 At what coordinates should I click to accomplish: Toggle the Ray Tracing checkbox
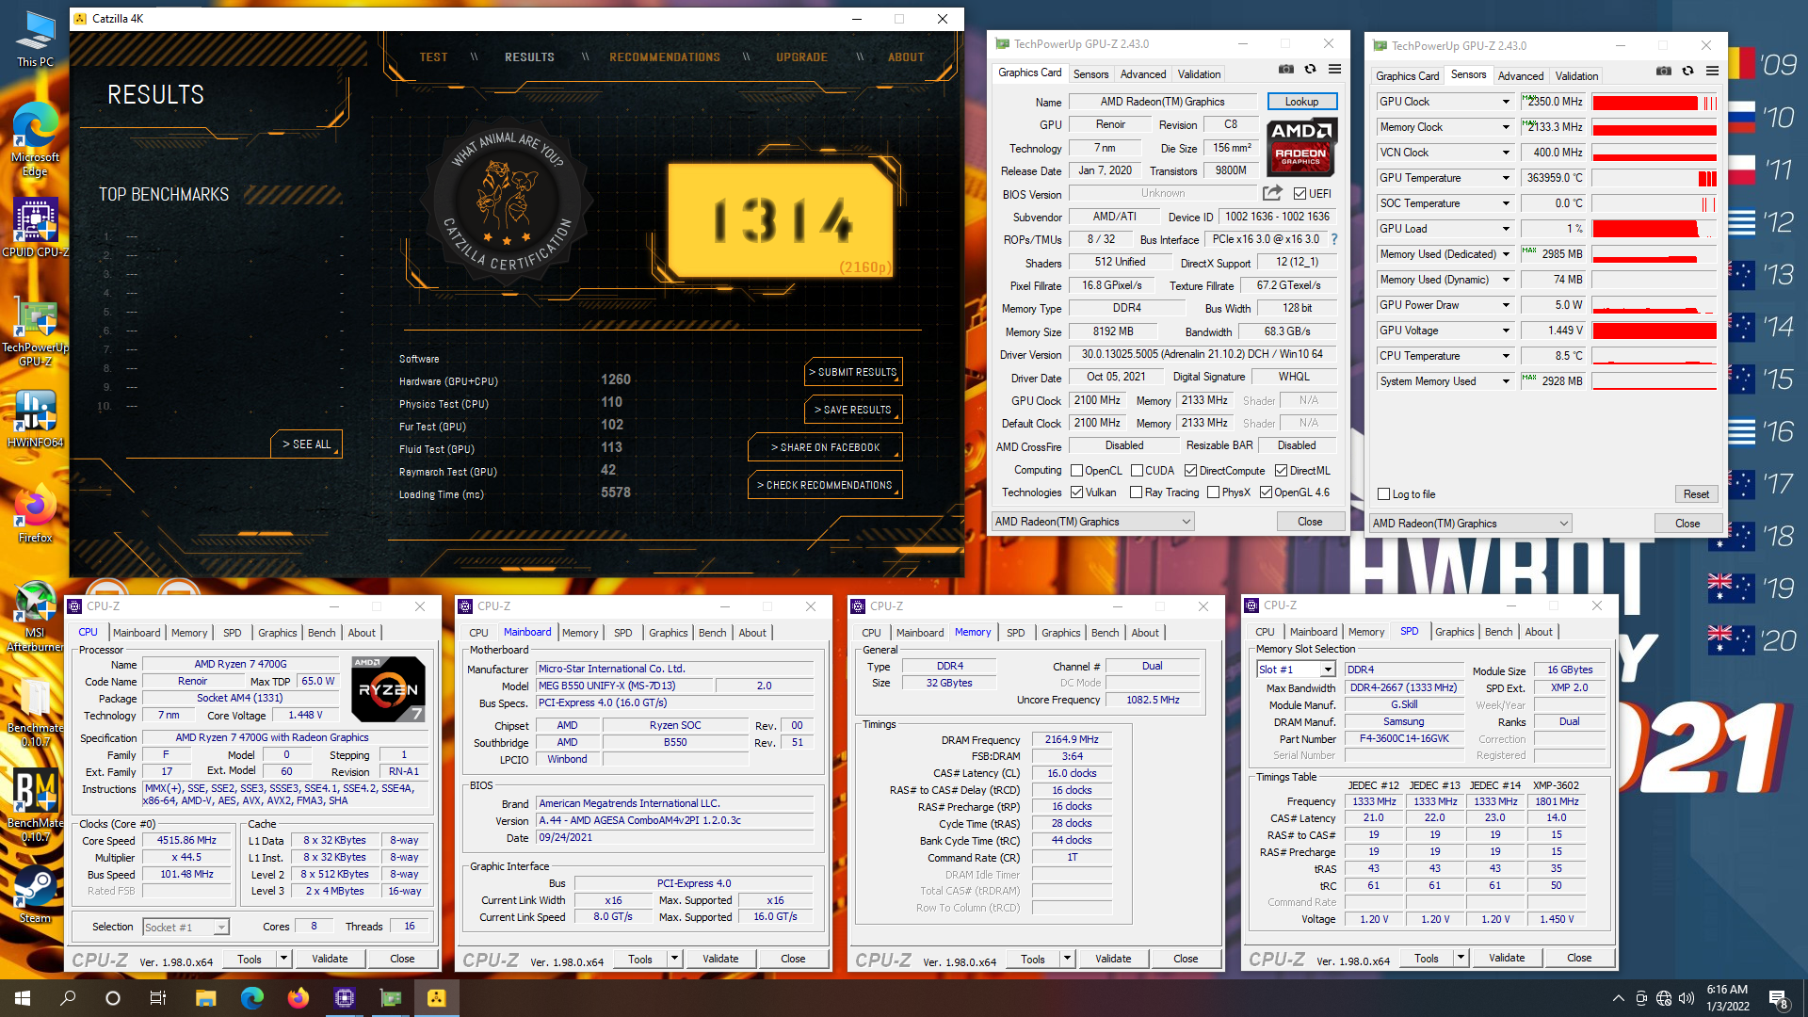pos(1136,492)
